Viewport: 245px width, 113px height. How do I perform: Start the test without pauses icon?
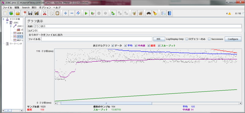point(92,13)
